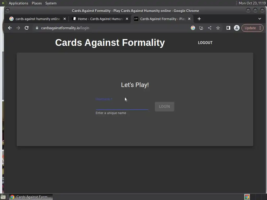Select Cards Against Form... taskbar window button
267x200 pixels.
(x=31, y=197)
